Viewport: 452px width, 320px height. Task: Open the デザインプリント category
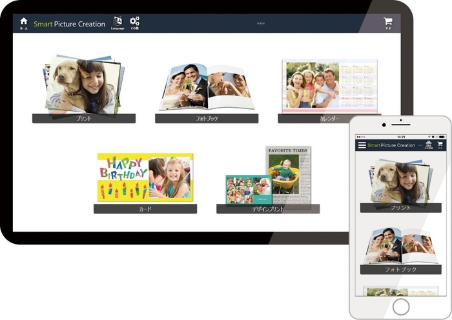click(x=268, y=209)
